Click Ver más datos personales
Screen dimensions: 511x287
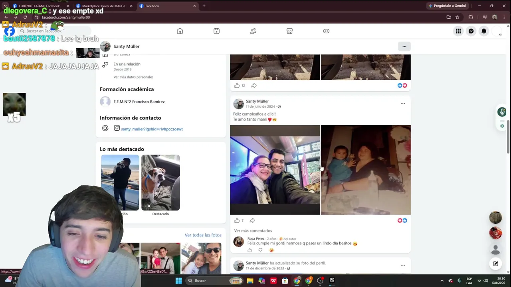(133, 77)
